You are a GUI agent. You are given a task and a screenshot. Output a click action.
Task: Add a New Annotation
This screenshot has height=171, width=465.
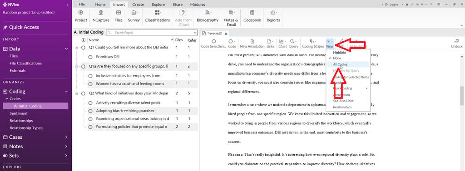tap(252, 43)
